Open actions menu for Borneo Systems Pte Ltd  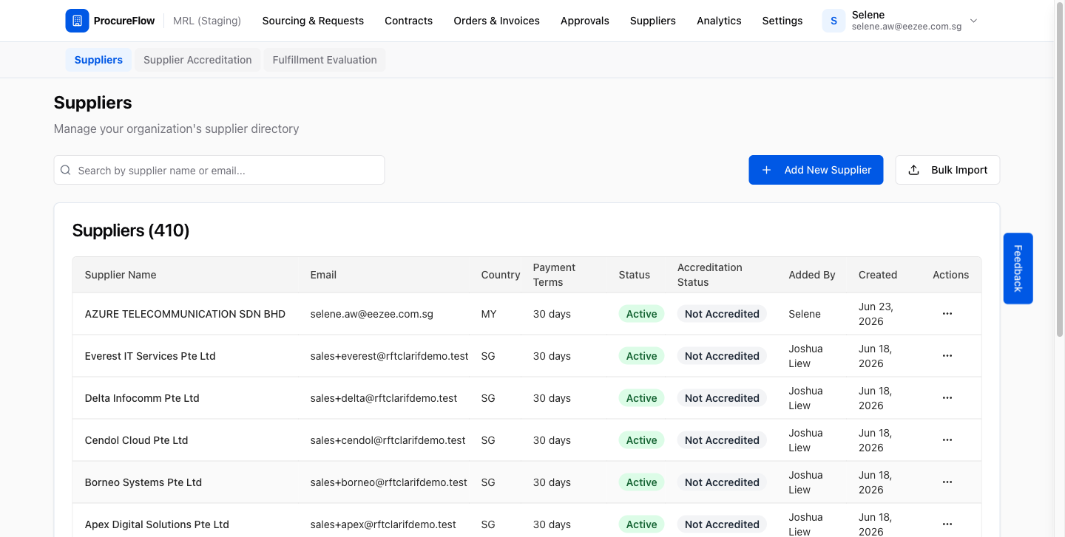pos(947,482)
